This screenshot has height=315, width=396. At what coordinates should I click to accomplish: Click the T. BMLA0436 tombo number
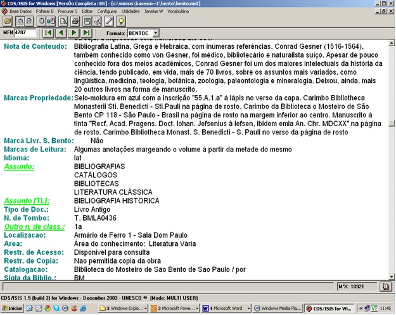pyautogui.click(x=95, y=218)
